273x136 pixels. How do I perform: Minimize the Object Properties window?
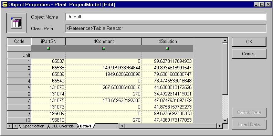(256, 4)
